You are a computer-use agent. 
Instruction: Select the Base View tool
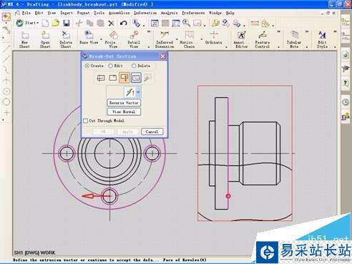89,38
